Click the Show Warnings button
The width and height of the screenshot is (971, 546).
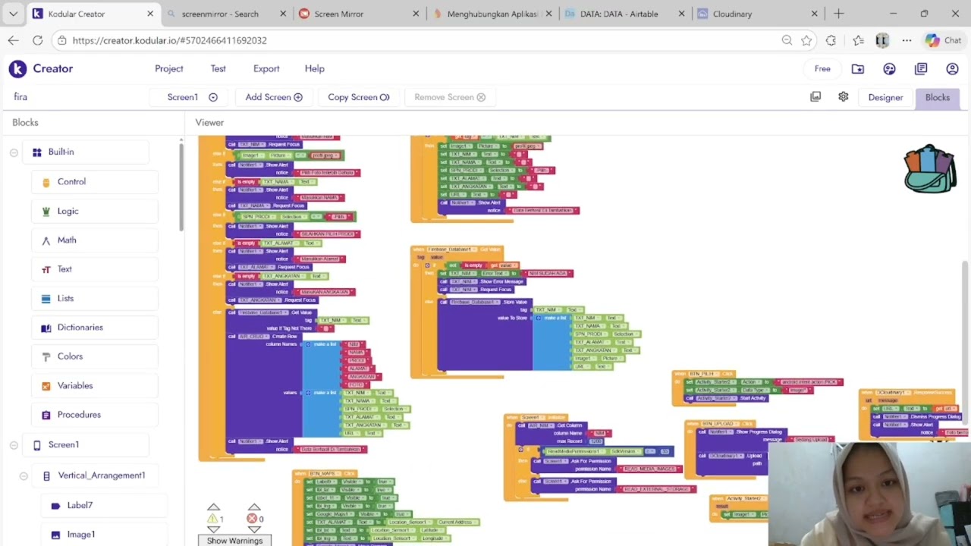click(x=234, y=541)
